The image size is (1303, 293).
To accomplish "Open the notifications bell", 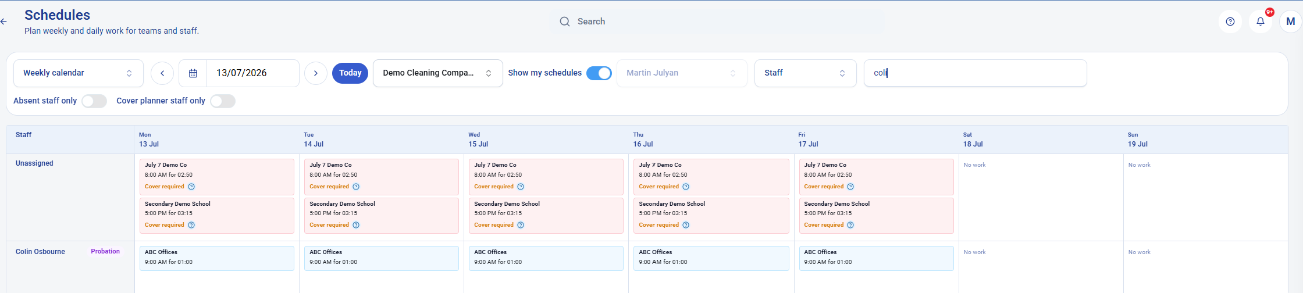I will click(x=1261, y=22).
